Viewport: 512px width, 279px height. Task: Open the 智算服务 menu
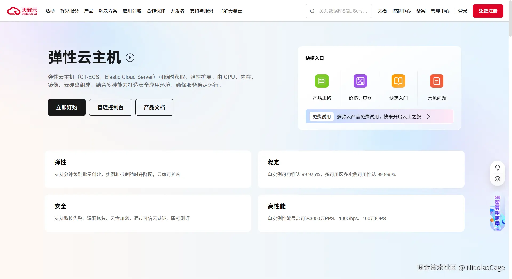tap(69, 11)
